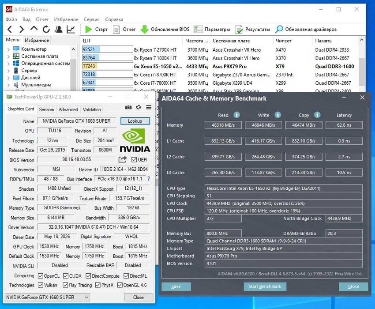This screenshot has width=375, height=309.
Task: Open the Отчёт report toolbar button
Action: tap(124, 30)
